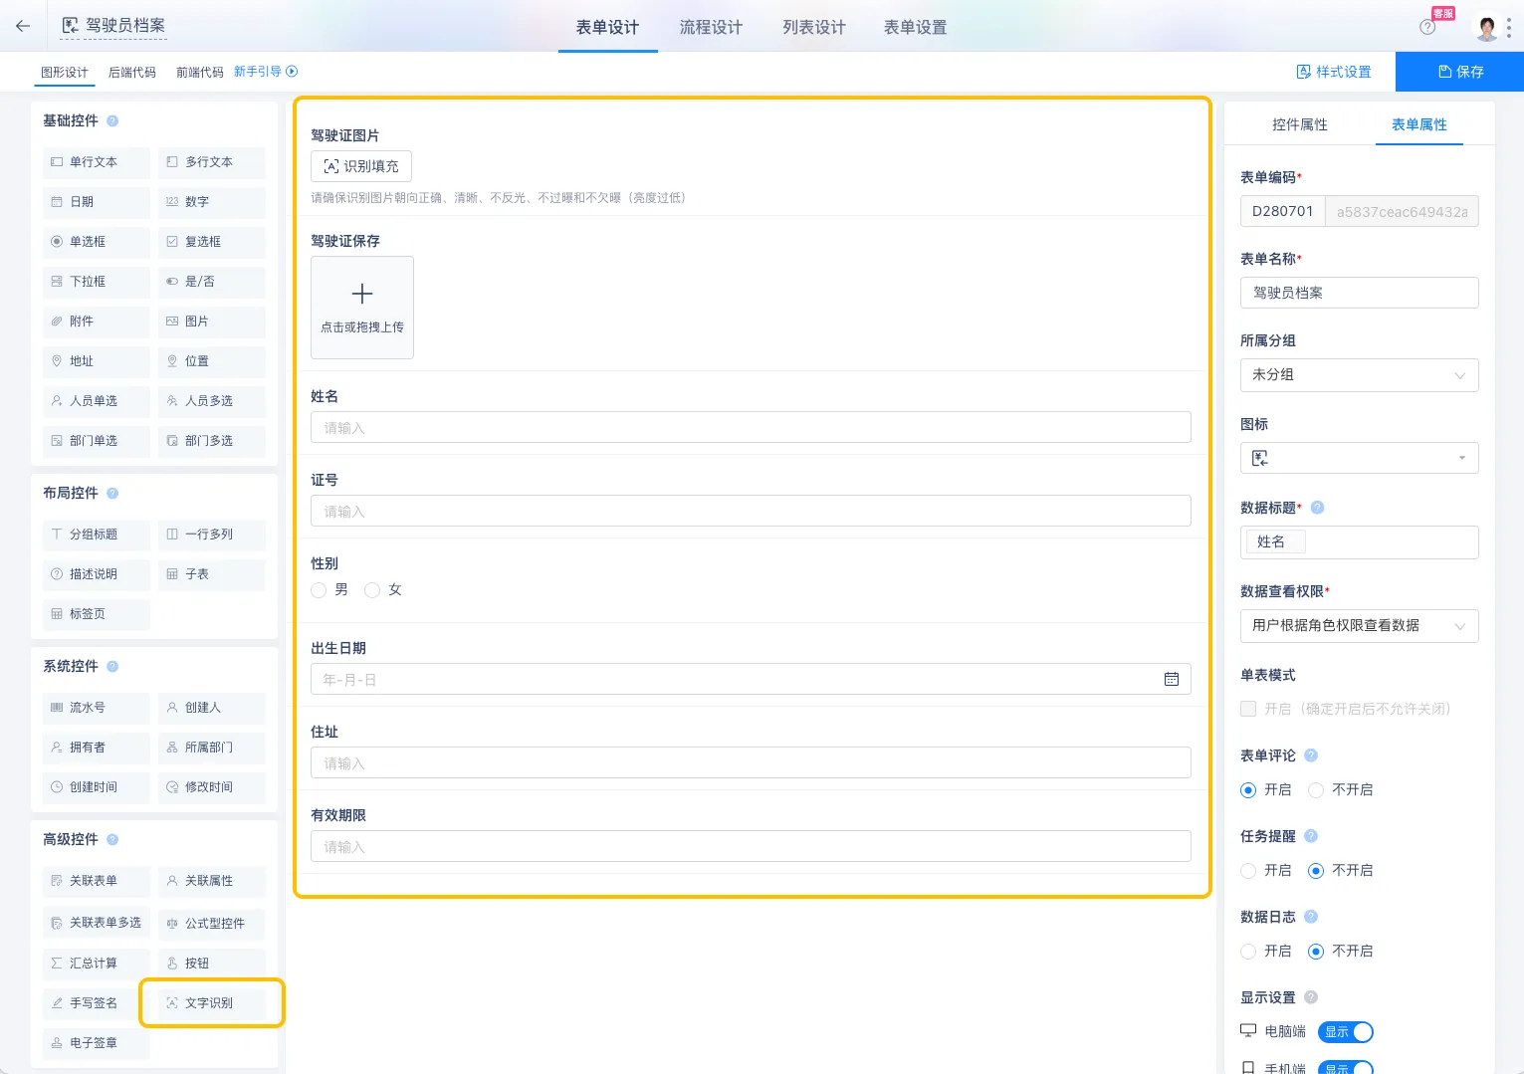Select the 公式型控件 control

(x=211, y=924)
